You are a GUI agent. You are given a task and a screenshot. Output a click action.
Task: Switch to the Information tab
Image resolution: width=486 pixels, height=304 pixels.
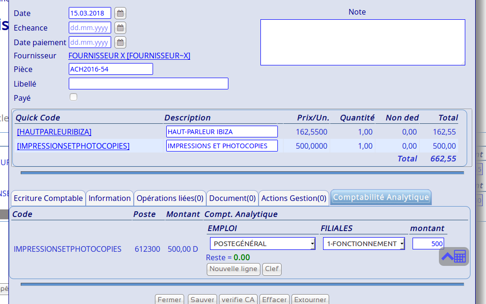110,198
